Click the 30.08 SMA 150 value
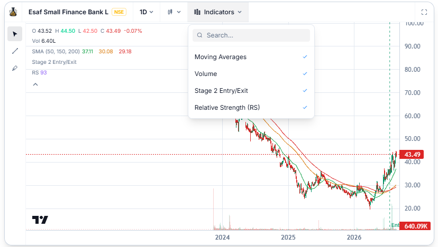Viewport: 438px width, 247px height. [x=106, y=51]
